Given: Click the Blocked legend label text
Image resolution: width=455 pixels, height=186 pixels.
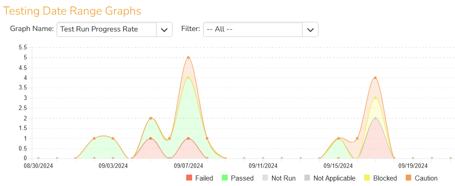Looking at the screenshot, I should (x=385, y=178).
